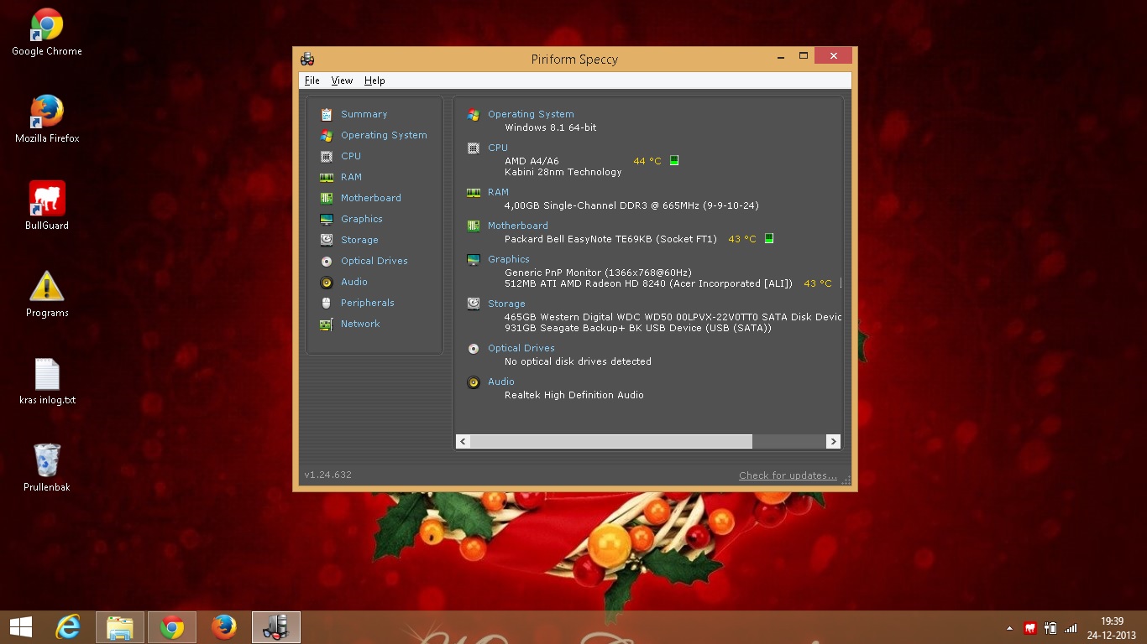This screenshot has height=644, width=1147.
Task: Show RAM details from the sidebar
Action: 351,177
